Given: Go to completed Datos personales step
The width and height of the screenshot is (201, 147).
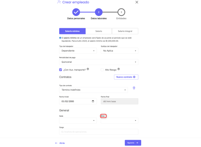Looking at the screenshot, I should [x=76, y=12].
